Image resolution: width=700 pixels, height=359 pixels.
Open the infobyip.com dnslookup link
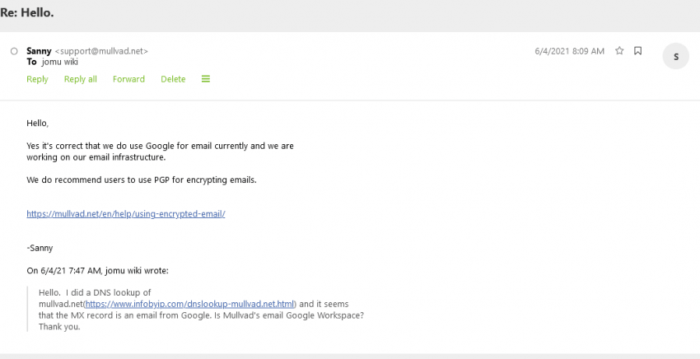(189, 304)
